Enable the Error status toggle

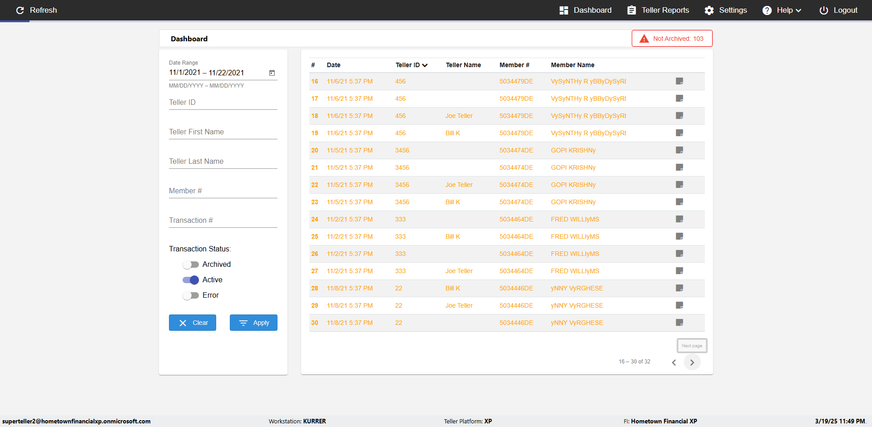pyautogui.click(x=191, y=295)
